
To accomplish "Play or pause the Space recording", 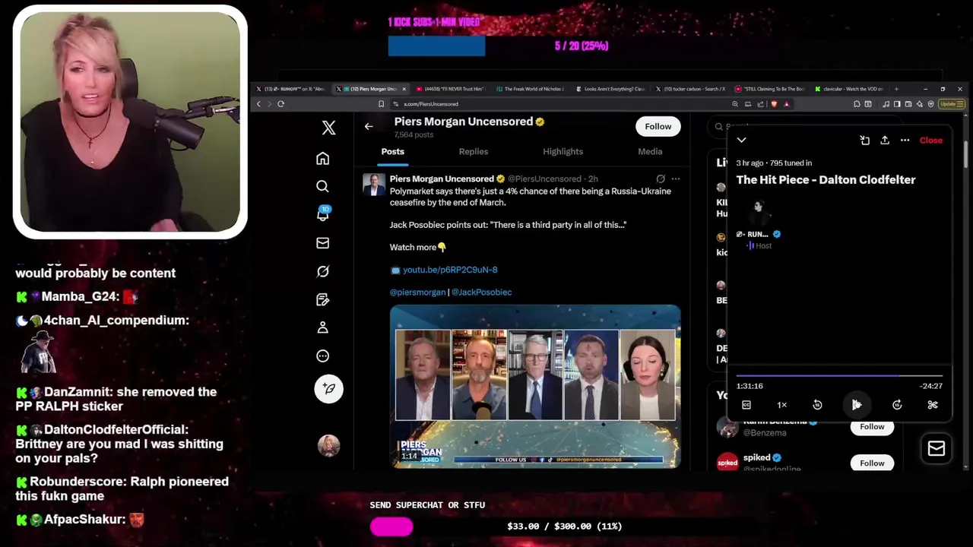I will coord(857,405).
